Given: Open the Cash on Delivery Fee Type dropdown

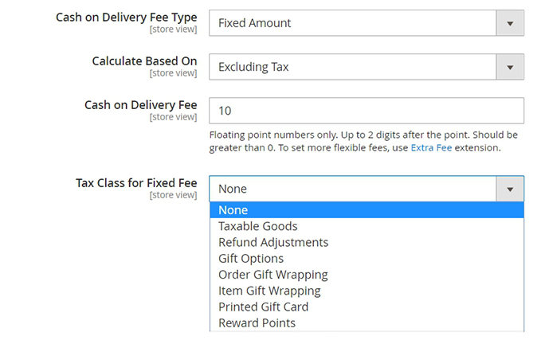Looking at the screenshot, I should coord(352,23).
